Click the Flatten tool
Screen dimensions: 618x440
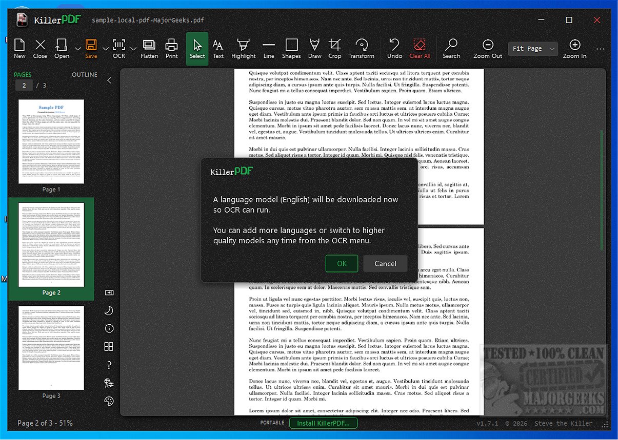click(x=149, y=49)
